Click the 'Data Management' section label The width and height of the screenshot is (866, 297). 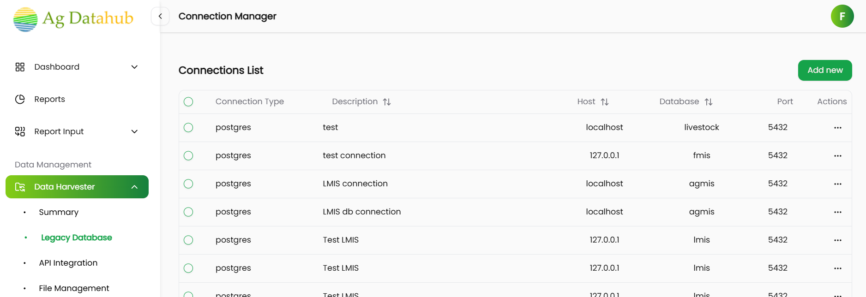53,165
